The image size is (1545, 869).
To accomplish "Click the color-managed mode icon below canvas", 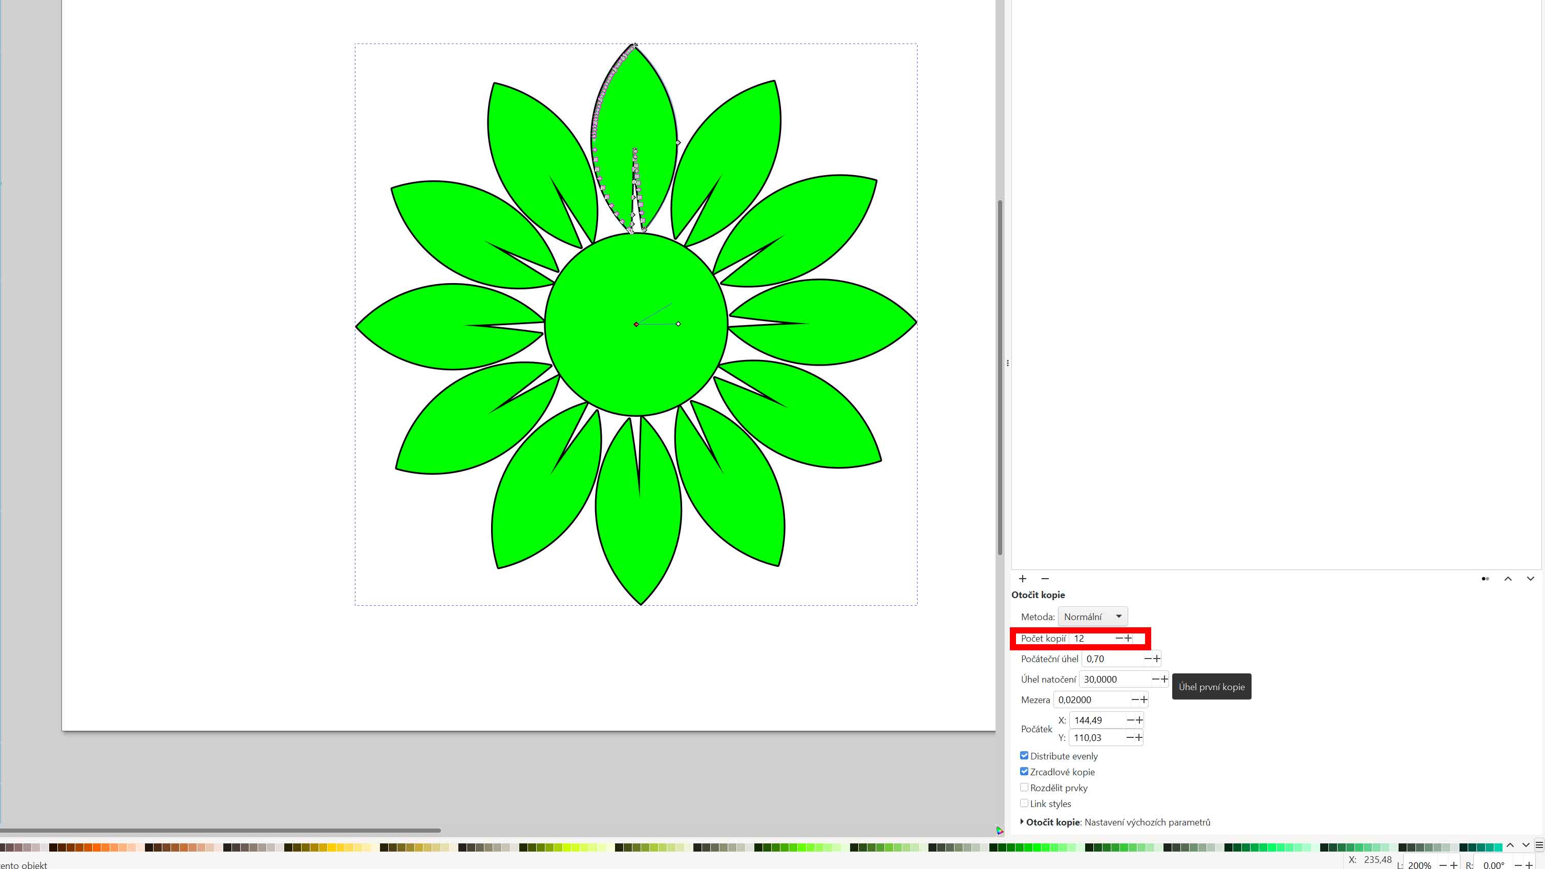I will (1000, 831).
